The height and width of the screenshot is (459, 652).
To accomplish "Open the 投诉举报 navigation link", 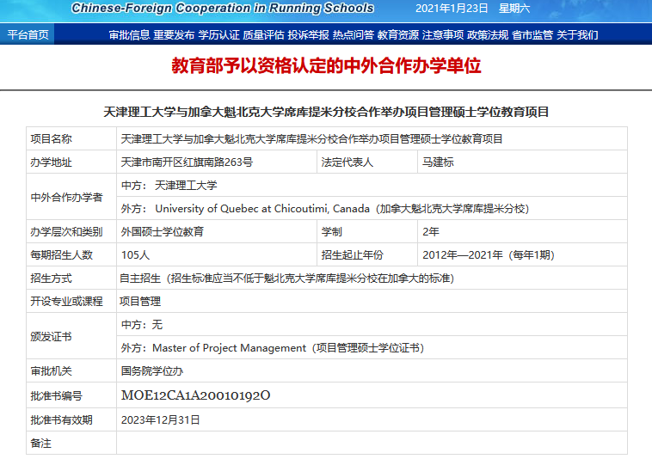I will 309,35.
